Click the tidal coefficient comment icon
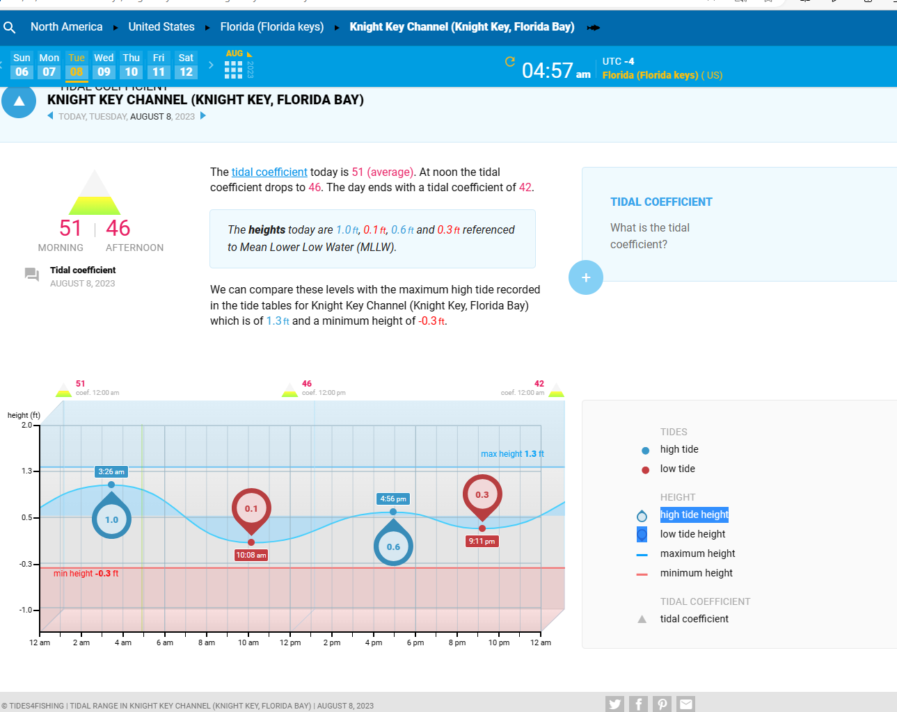This screenshot has height=712, width=897. (x=32, y=275)
